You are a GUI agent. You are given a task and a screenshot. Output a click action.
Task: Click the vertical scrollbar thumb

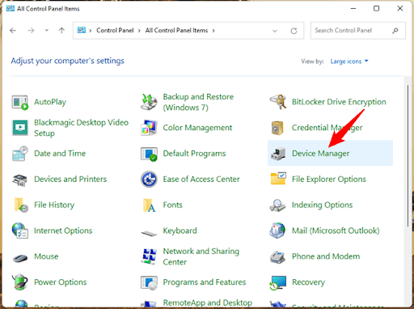pyautogui.click(x=408, y=156)
